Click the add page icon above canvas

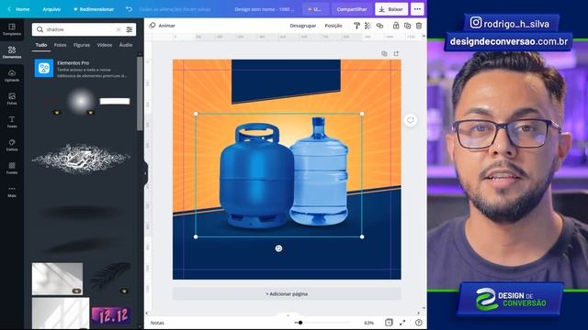click(x=396, y=54)
